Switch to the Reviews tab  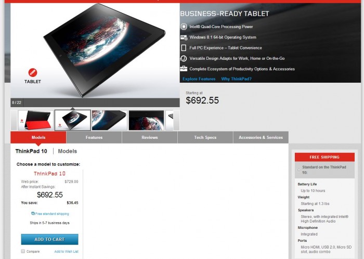click(x=150, y=137)
